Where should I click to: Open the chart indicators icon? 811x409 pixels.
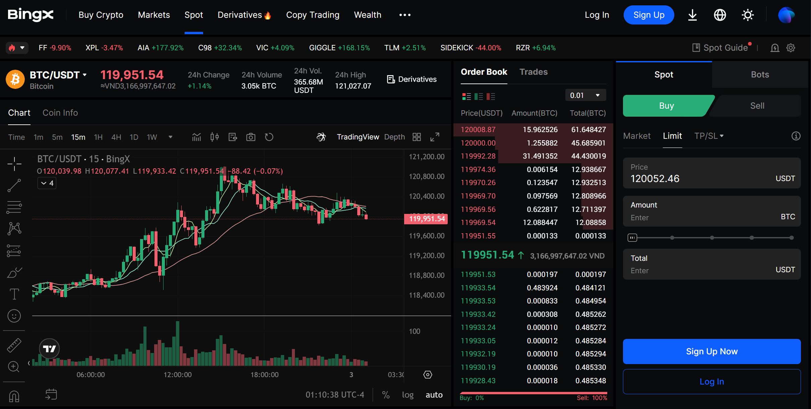(196, 137)
